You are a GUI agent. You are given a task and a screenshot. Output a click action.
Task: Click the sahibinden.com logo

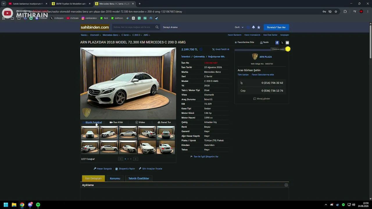pyautogui.click(x=95, y=27)
